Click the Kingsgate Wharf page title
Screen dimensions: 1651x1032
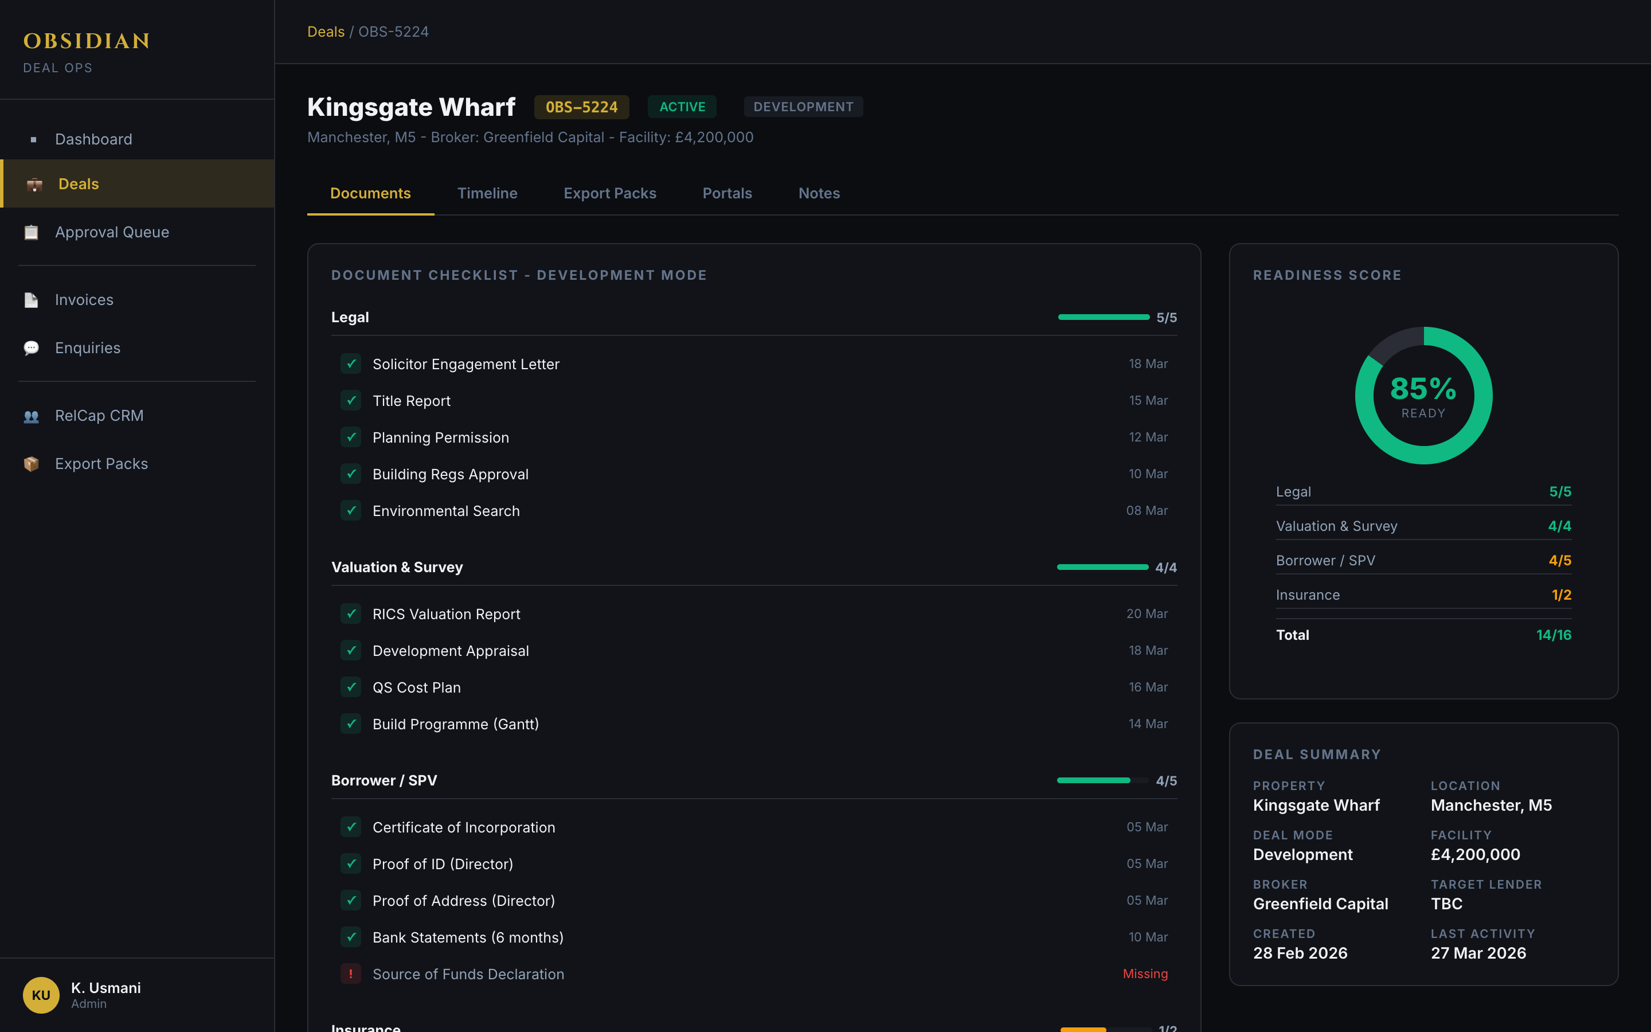pyautogui.click(x=412, y=107)
